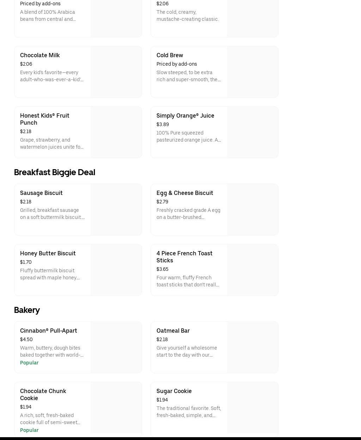361x440 pixels.
Task: Click the Honey Butter Biscuit image thumbnail
Action: 116,270
